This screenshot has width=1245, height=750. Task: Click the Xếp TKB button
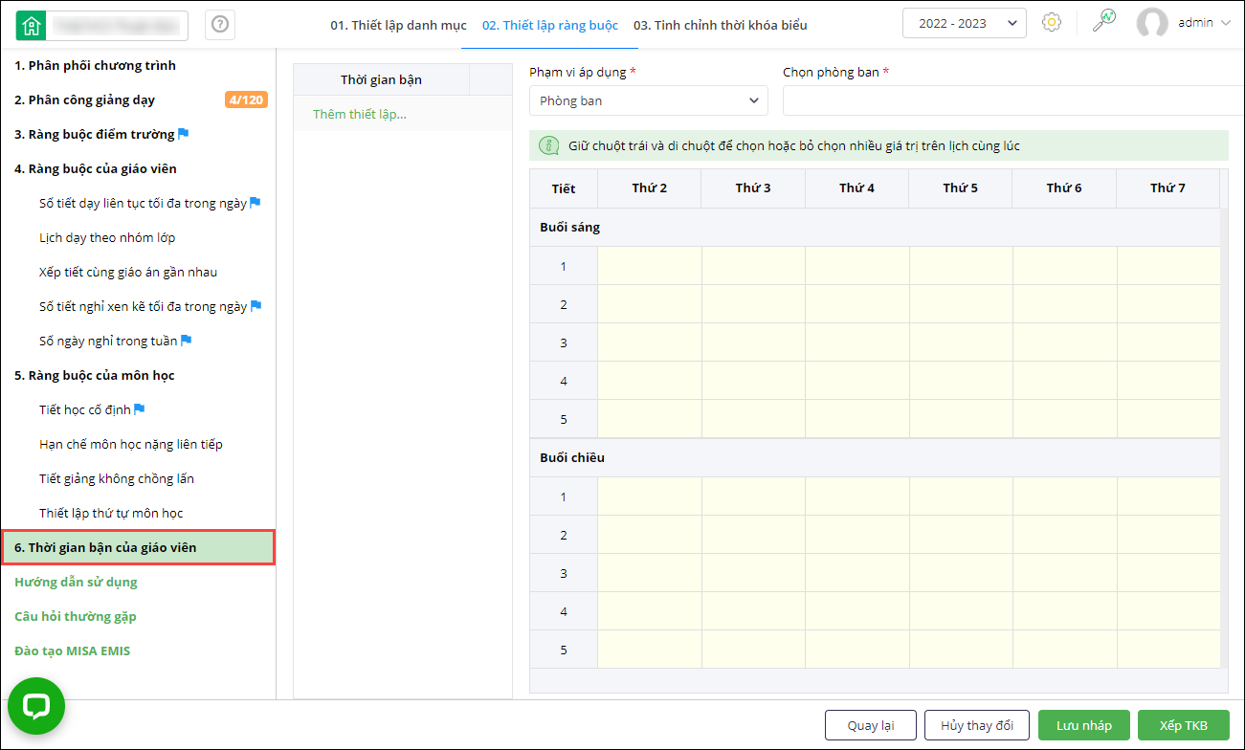click(x=1183, y=725)
